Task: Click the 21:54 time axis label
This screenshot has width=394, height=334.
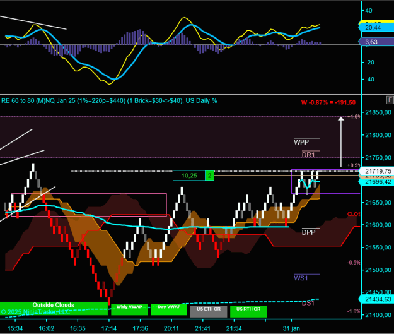Action: pyautogui.click(x=234, y=328)
